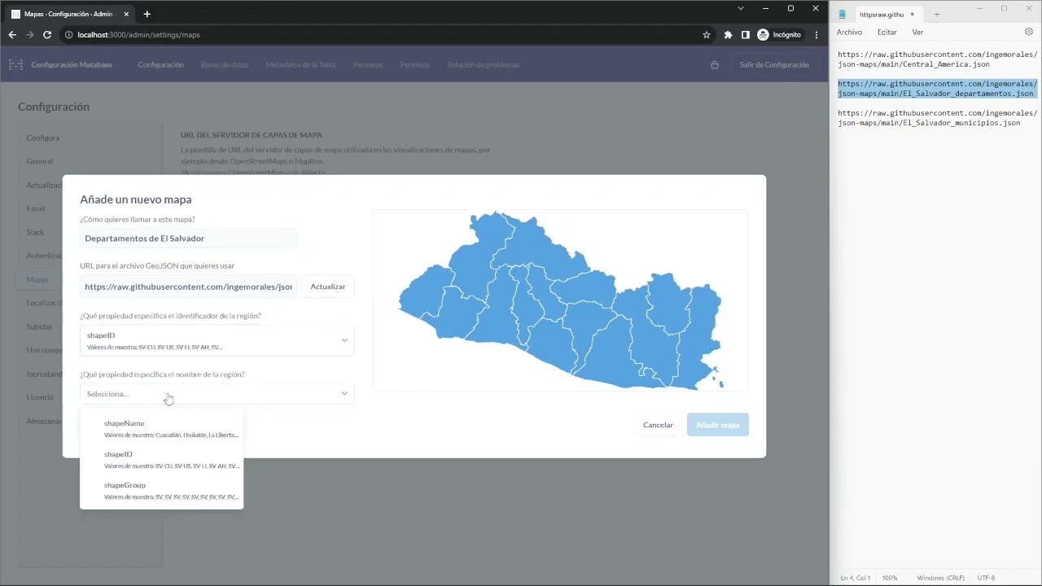Open the browser extensions puzzle icon

pyautogui.click(x=728, y=35)
